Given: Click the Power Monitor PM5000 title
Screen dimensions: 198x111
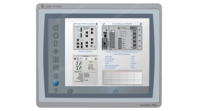Looking at the screenshot, I should point(122,24).
